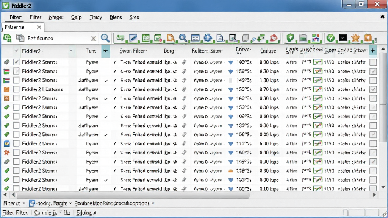Screen dimensions: 388x218
Task: Check the left checkbox in the 1.50 kips row
Action: (x=16, y=80)
